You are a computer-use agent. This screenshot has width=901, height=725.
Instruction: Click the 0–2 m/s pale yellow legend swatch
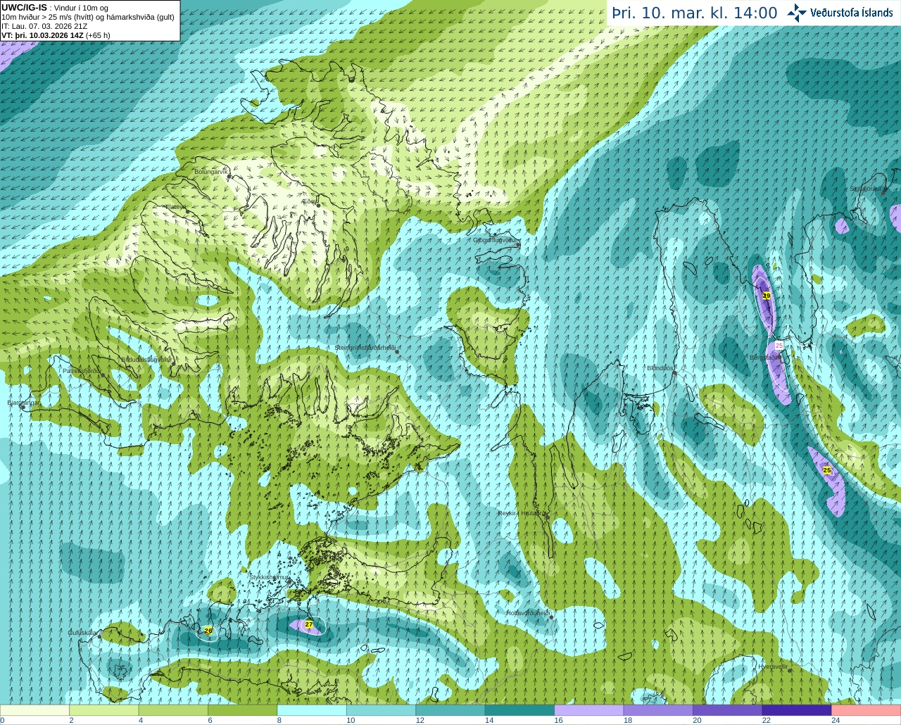click(x=35, y=710)
